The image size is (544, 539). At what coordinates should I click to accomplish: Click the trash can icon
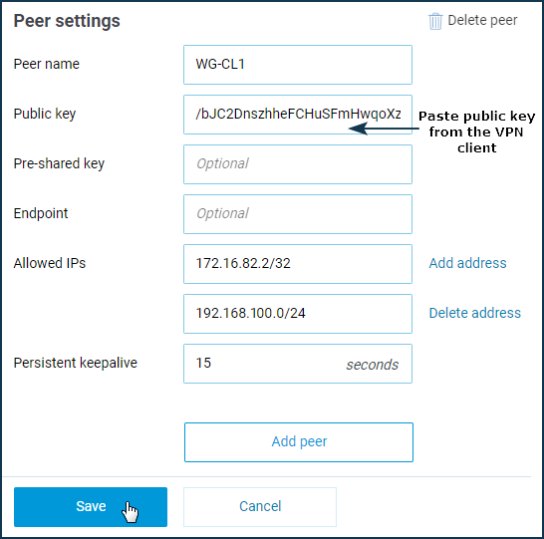tap(435, 21)
